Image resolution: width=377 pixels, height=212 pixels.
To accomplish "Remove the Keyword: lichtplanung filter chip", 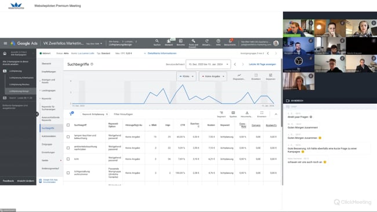I will [107, 114].
